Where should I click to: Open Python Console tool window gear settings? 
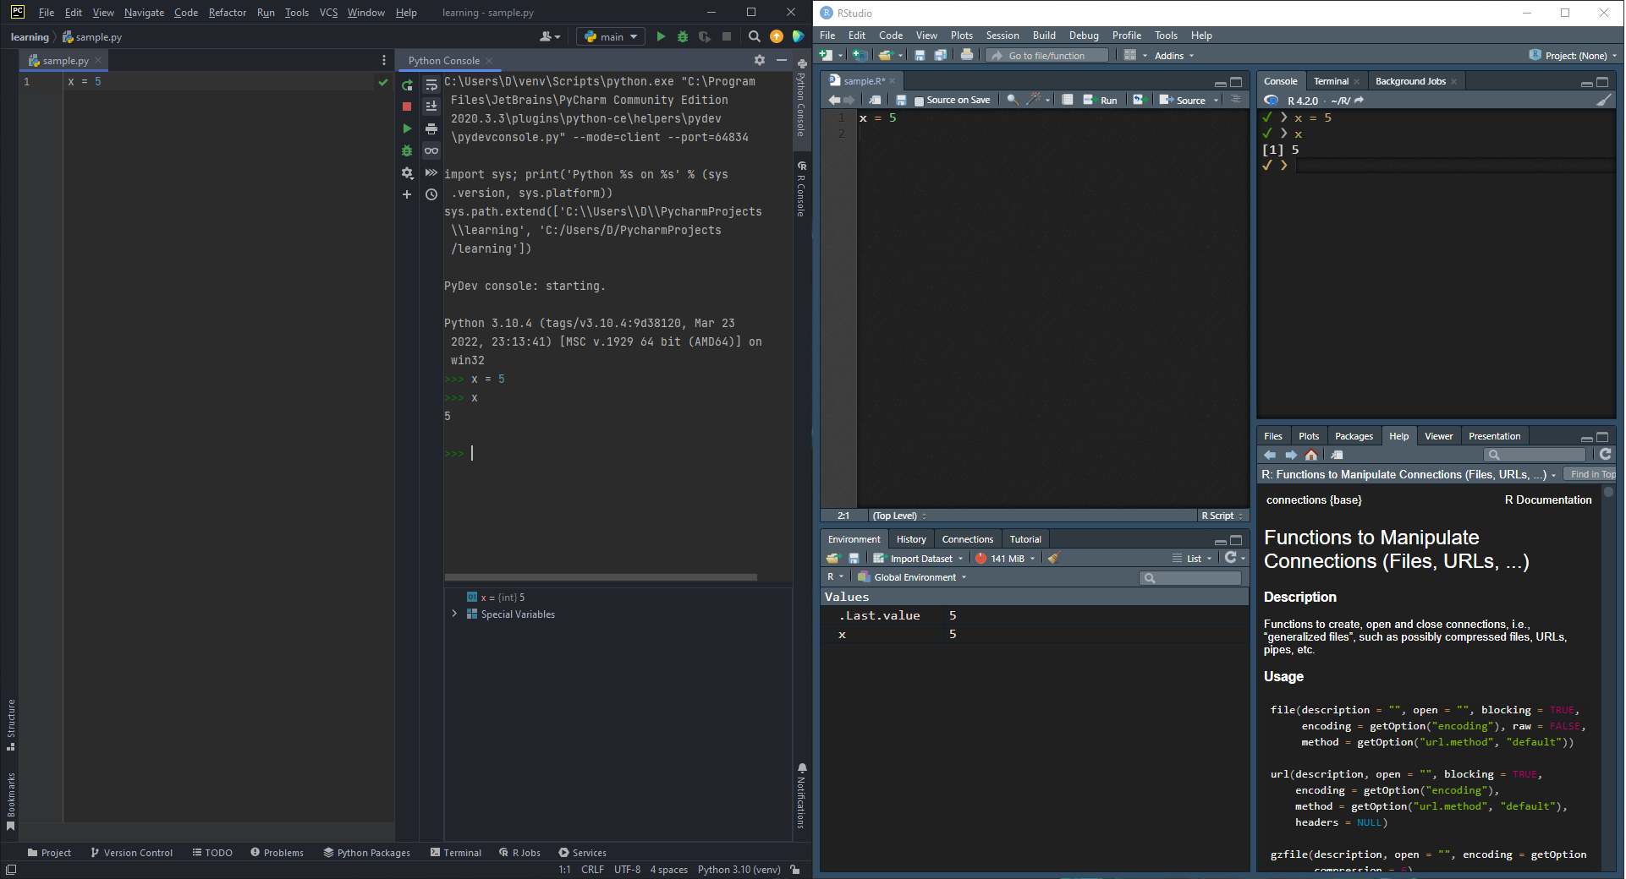click(x=760, y=60)
